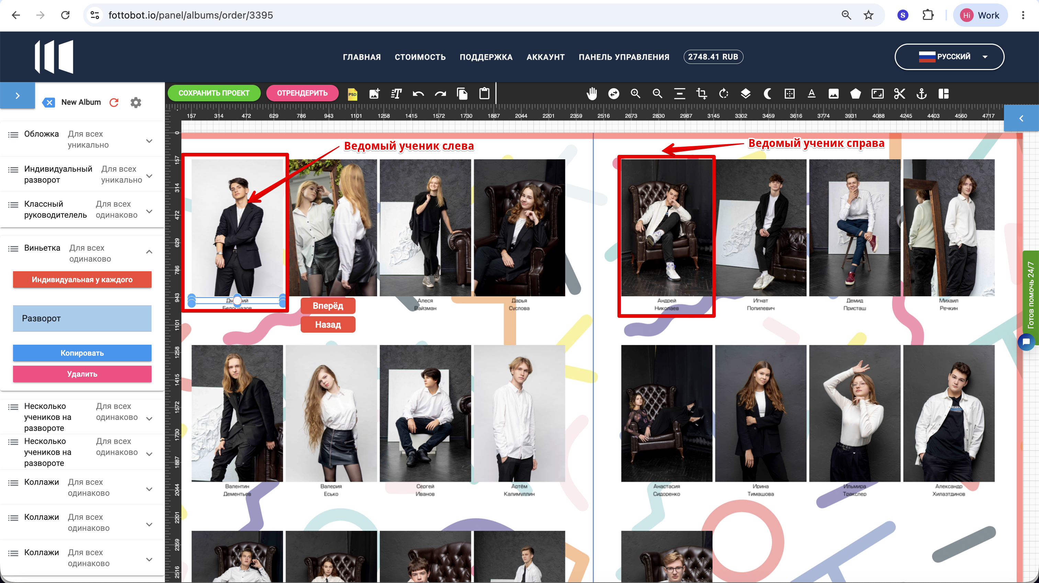Expand first Несколько учеников на развороте section
The image size is (1039, 583).
pyautogui.click(x=149, y=419)
